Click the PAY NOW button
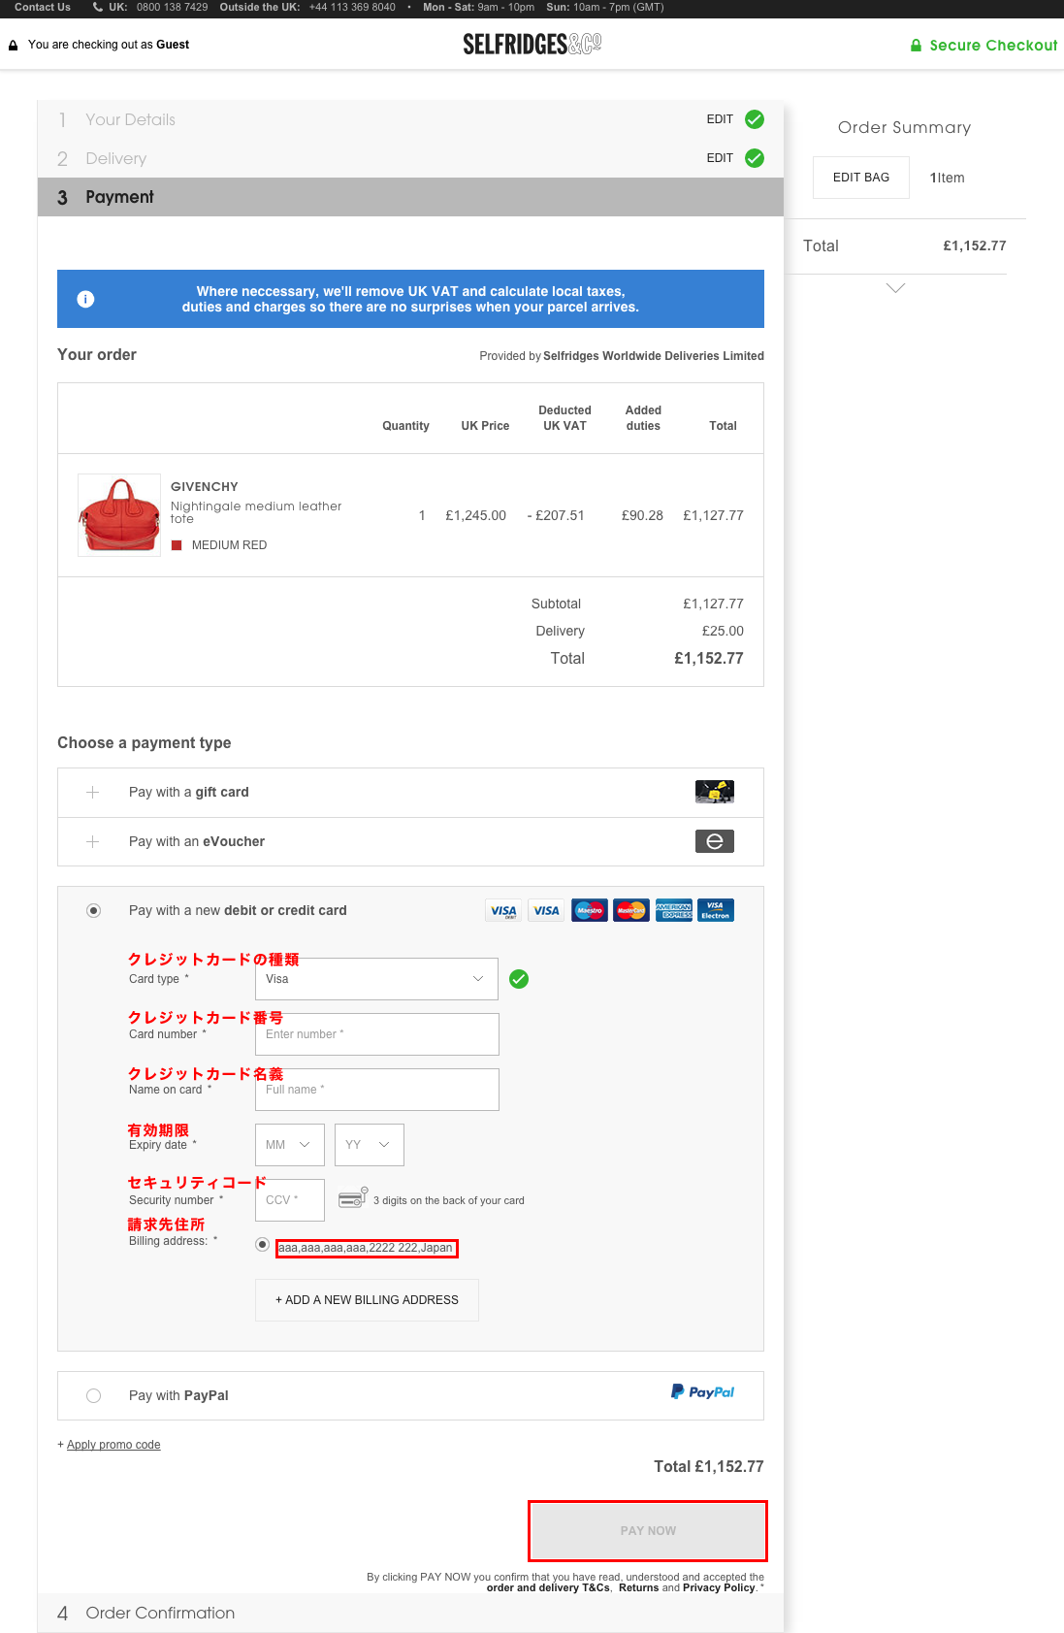Image resolution: width=1064 pixels, height=1633 pixels. pyautogui.click(x=648, y=1531)
